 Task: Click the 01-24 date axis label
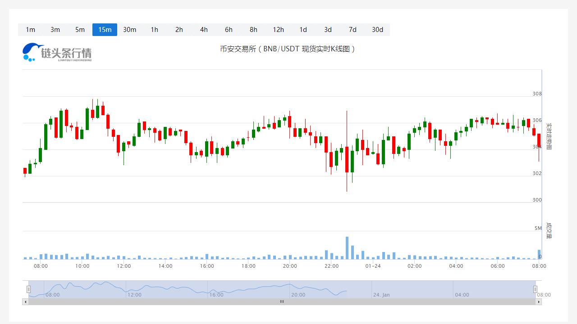[373, 266]
